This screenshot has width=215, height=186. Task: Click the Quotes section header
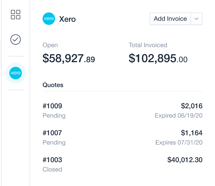point(53,85)
